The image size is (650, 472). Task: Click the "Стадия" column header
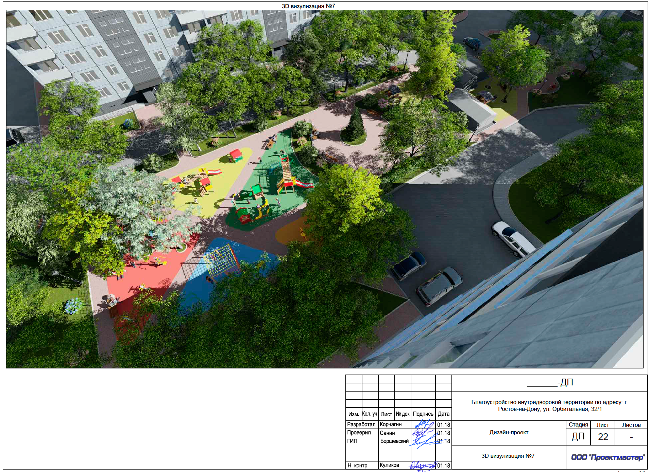(x=578, y=425)
